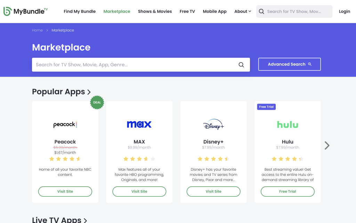The width and height of the screenshot is (356, 223).
Task: Open the Peacock logo
Action: coord(65,124)
